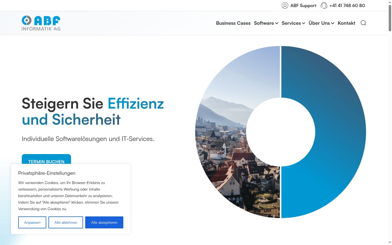Viewport: 392px width, 245px height.
Task: Click the headset phone icon
Action: [x=324, y=5]
